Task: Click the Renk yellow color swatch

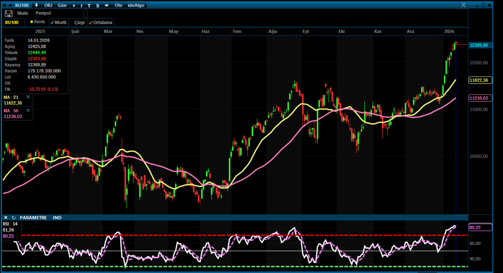Action: click(x=32, y=22)
